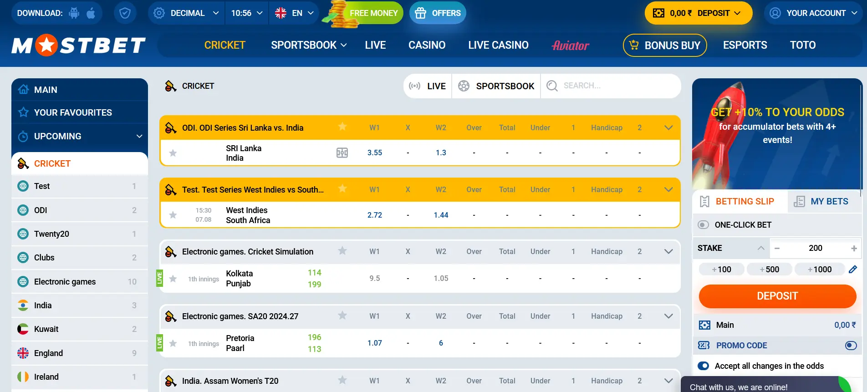
Task: Switch to the My Bets tab
Action: (x=824, y=201)
